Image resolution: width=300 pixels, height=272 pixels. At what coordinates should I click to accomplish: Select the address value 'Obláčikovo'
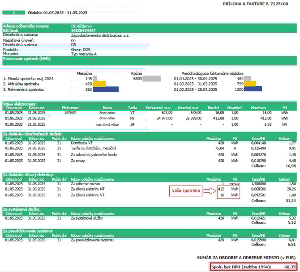tap(81, 26)
